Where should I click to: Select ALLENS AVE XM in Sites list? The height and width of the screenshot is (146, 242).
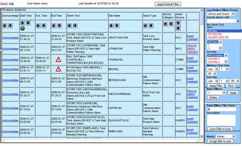(x=218, y=37)
